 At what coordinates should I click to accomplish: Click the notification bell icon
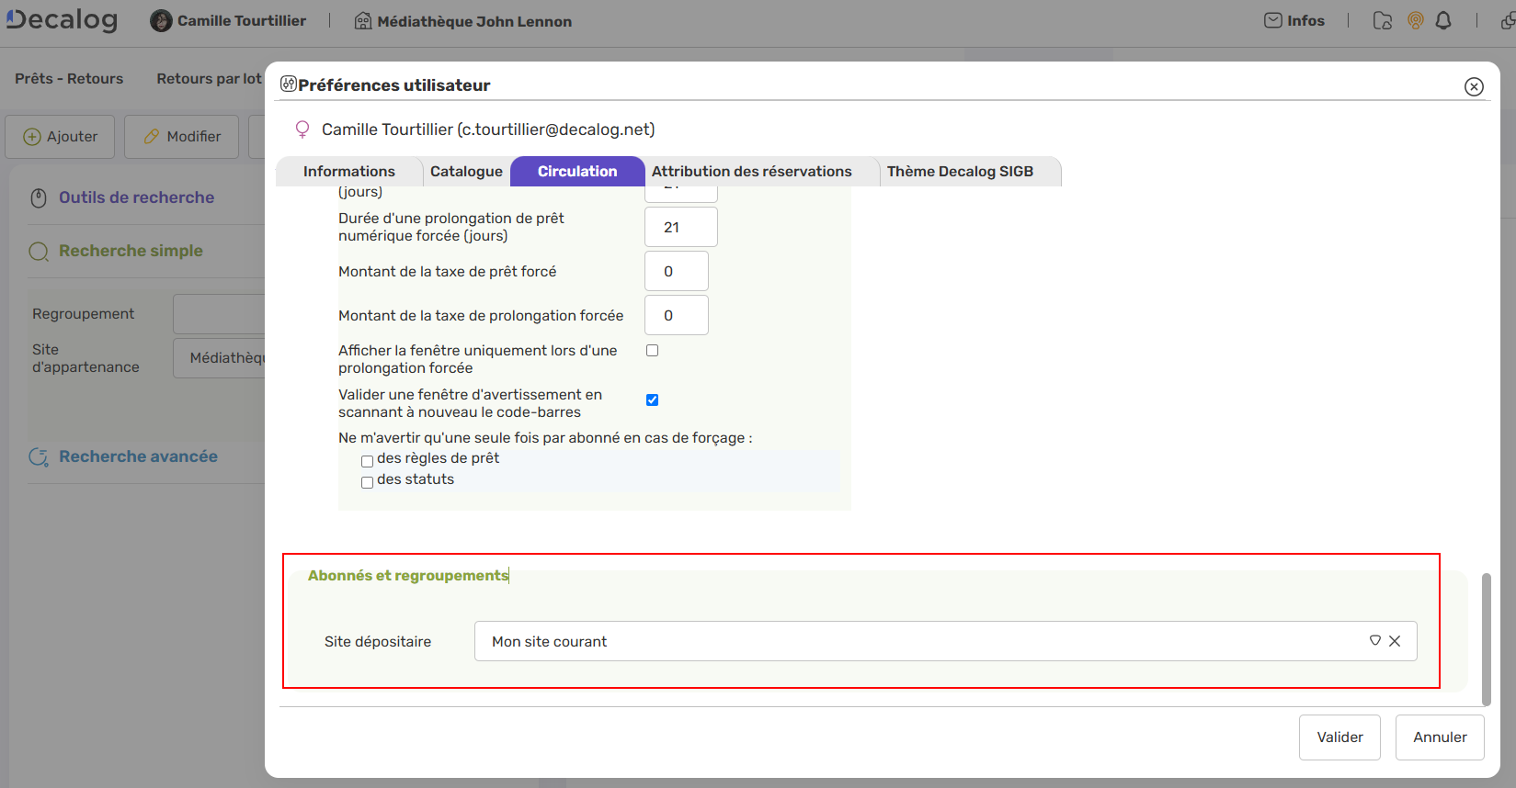click(x=1443, y=20)
